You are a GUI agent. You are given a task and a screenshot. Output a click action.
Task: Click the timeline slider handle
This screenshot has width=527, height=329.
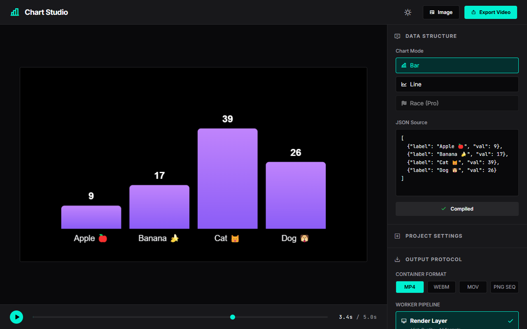click(233, 317)
